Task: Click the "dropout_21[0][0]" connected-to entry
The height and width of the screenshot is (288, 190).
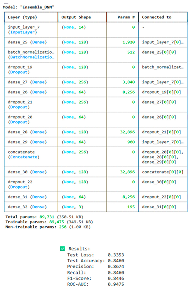Action: (x=161, y=132)
